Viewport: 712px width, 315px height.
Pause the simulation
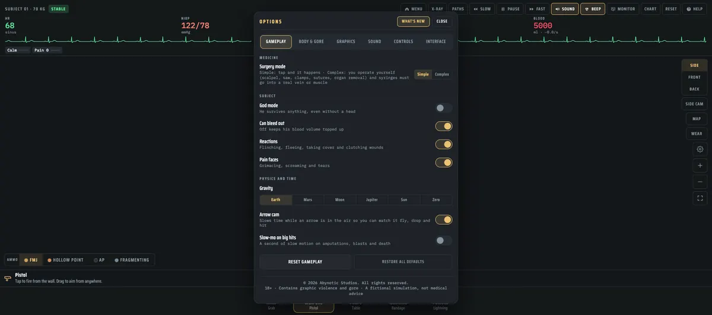[x=510, y=9]
